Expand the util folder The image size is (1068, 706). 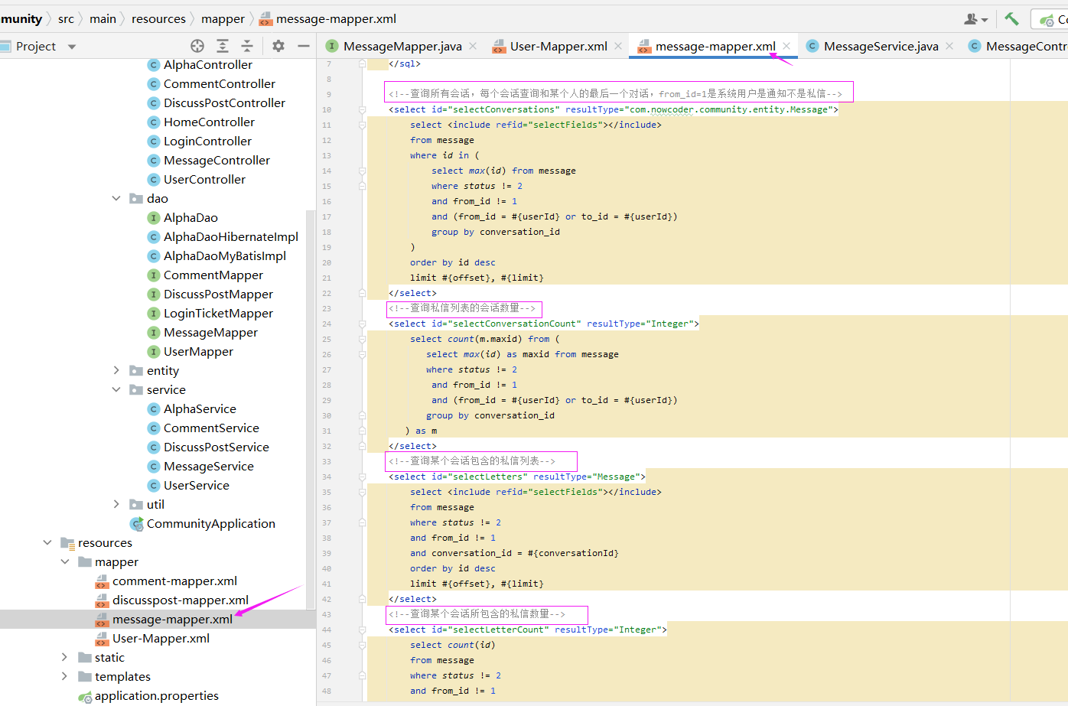coord(116,504)
